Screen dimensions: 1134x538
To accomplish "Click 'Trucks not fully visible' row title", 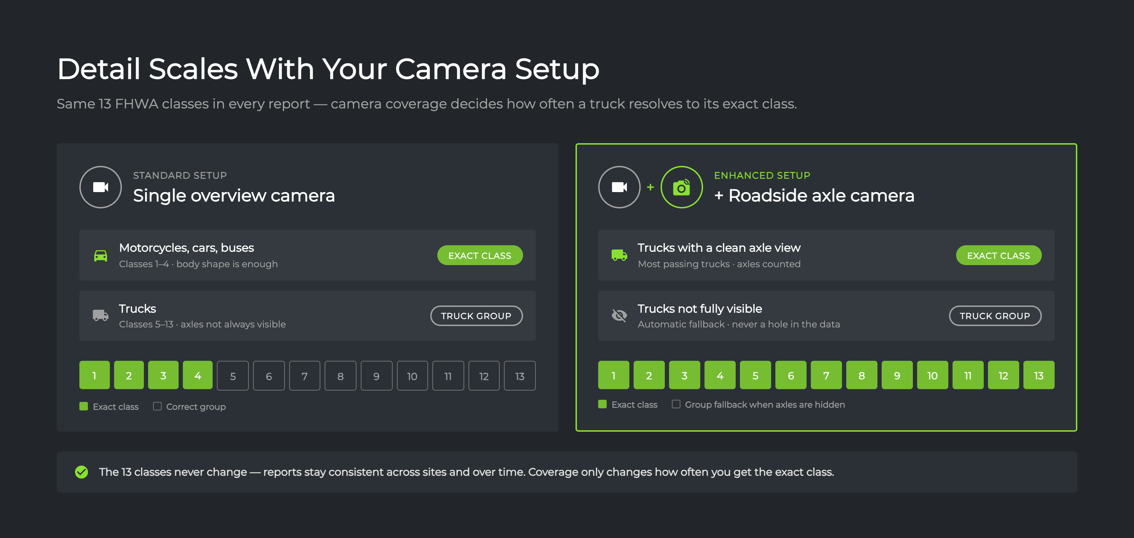I will pyautogui.click(x=700, y=309).
